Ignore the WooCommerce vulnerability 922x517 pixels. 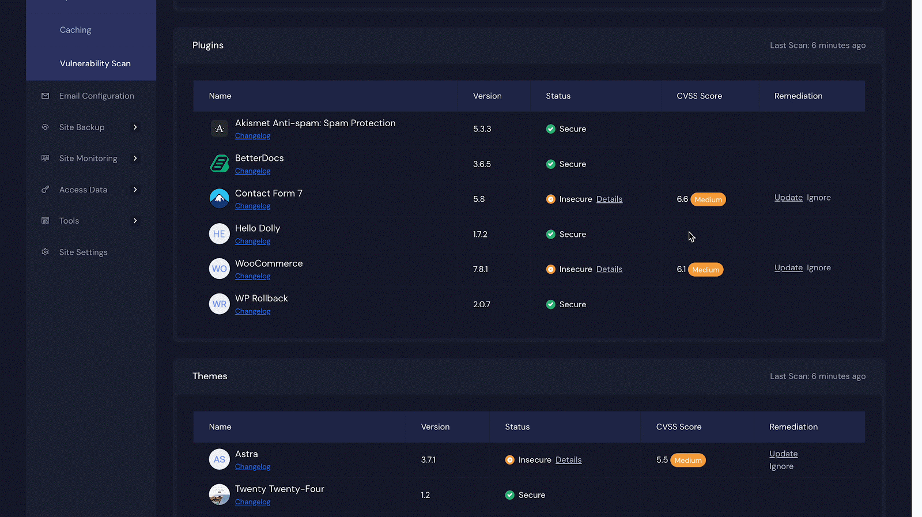818,268
